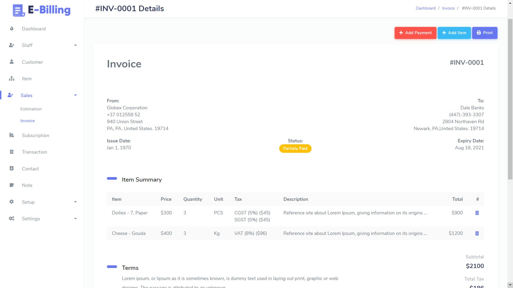Viewport: 513px width, 288px height.
Task: Collapse the Sales submenu arrow
Action: [75, 95]
